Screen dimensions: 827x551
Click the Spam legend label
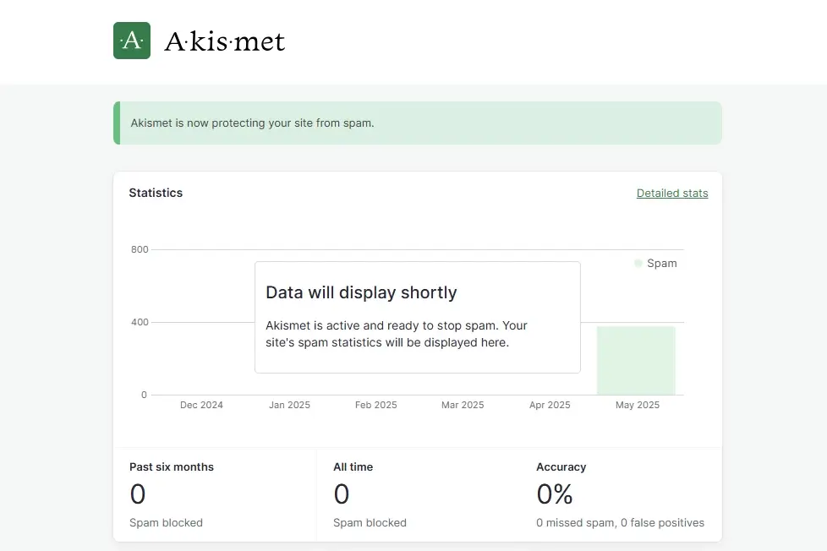click(x=662, y=263)
